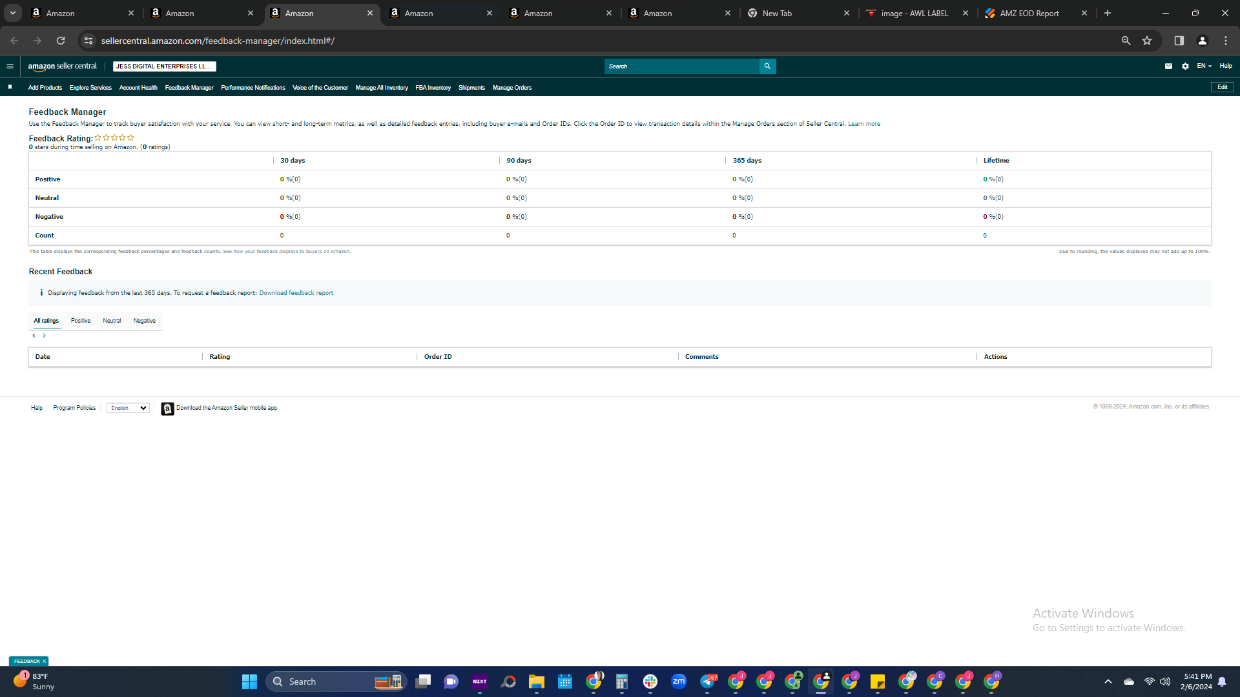Open Explore Services in the navigation bar

coord(90,88)
